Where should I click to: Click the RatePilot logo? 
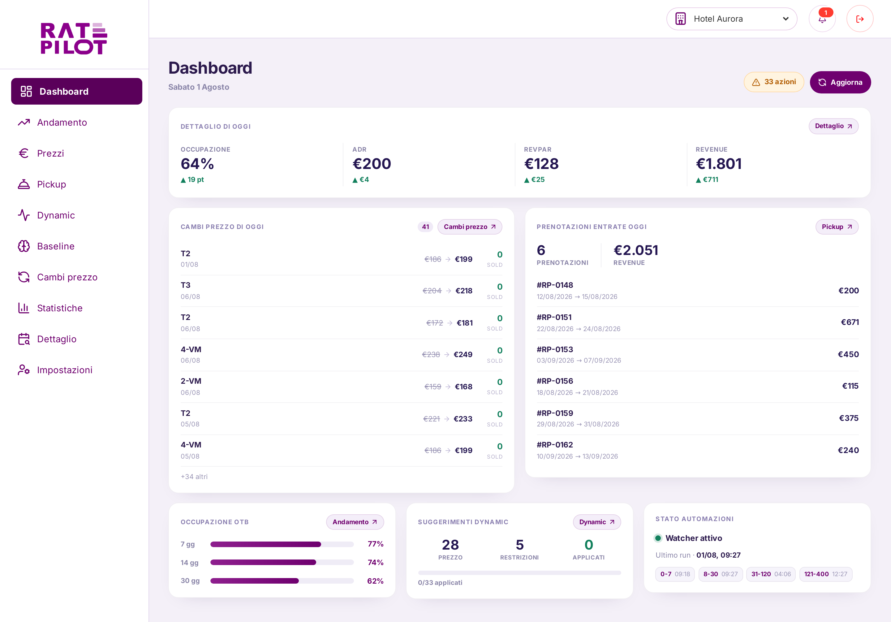[74, 38]
